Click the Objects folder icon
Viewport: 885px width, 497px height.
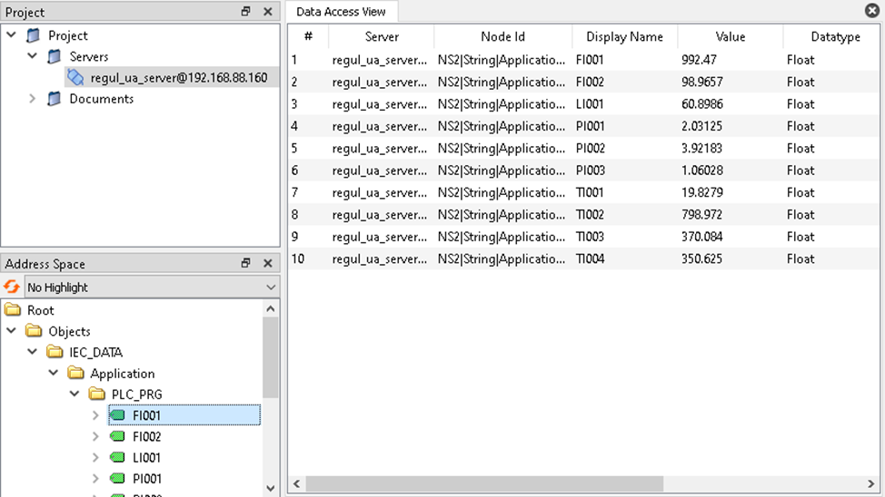click(x=34, y=331)
